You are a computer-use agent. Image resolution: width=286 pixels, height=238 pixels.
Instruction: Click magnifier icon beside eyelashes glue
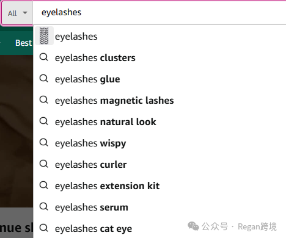[43, 79]
